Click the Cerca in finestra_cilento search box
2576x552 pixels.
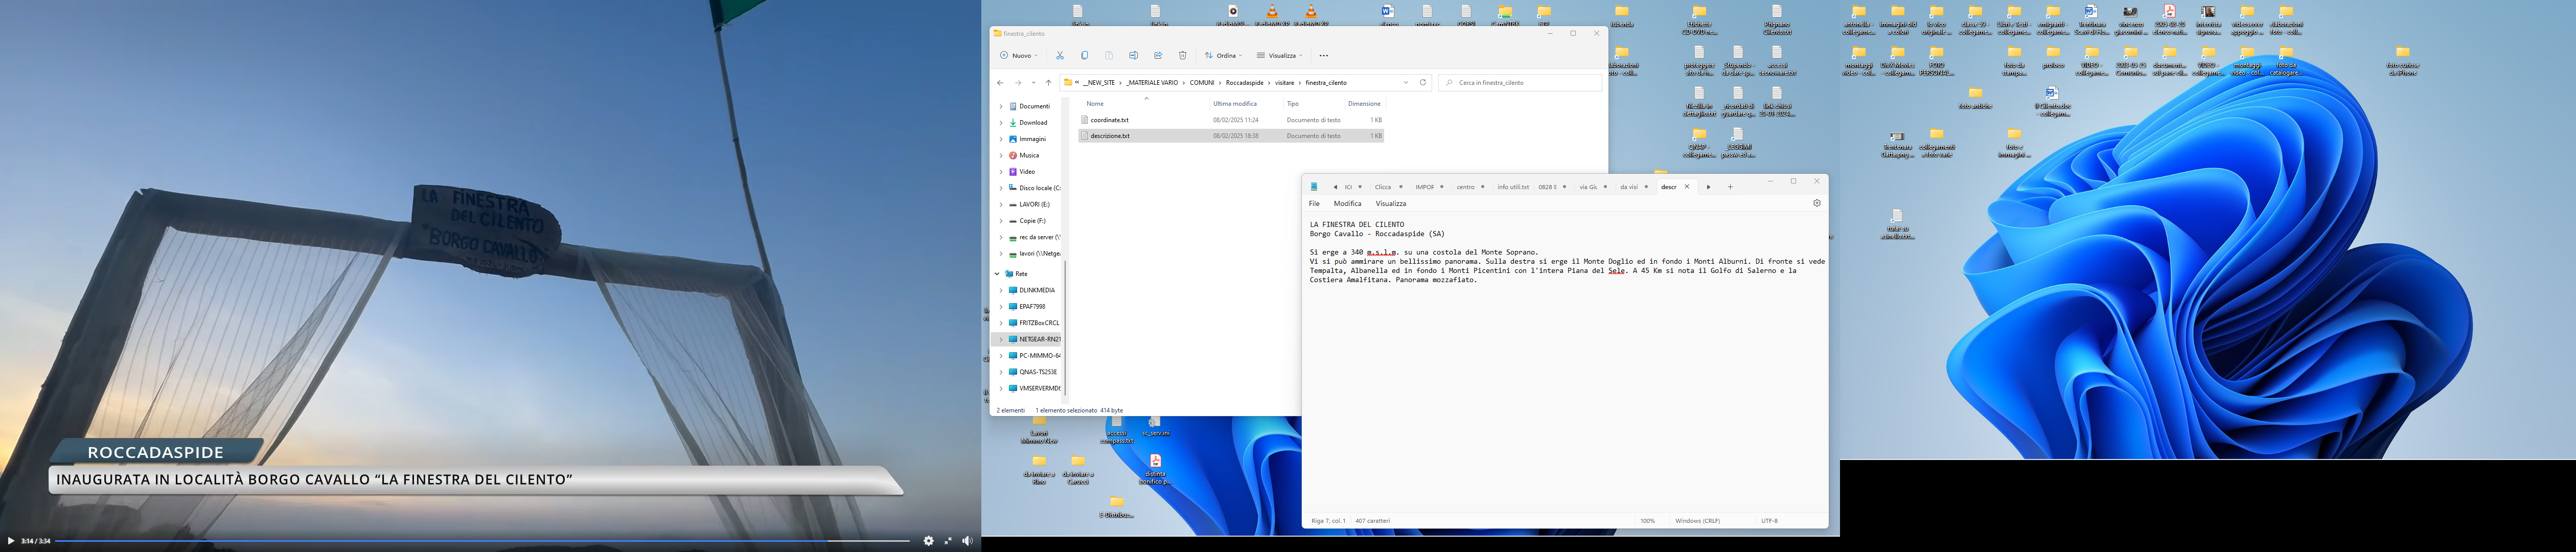[x=1520, y=83]
